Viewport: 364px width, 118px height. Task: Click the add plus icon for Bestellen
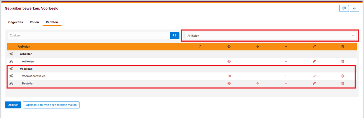click(x=286, y=83)
